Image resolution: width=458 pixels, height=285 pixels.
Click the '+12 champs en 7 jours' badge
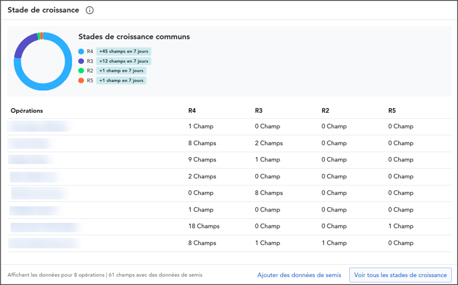123,61
